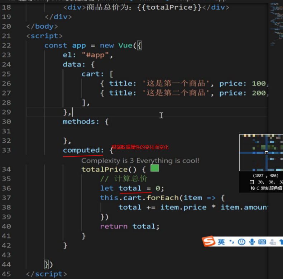The image size is (283, 279).
Task: Click the closing </body> tag
Action: pos(42,26)
